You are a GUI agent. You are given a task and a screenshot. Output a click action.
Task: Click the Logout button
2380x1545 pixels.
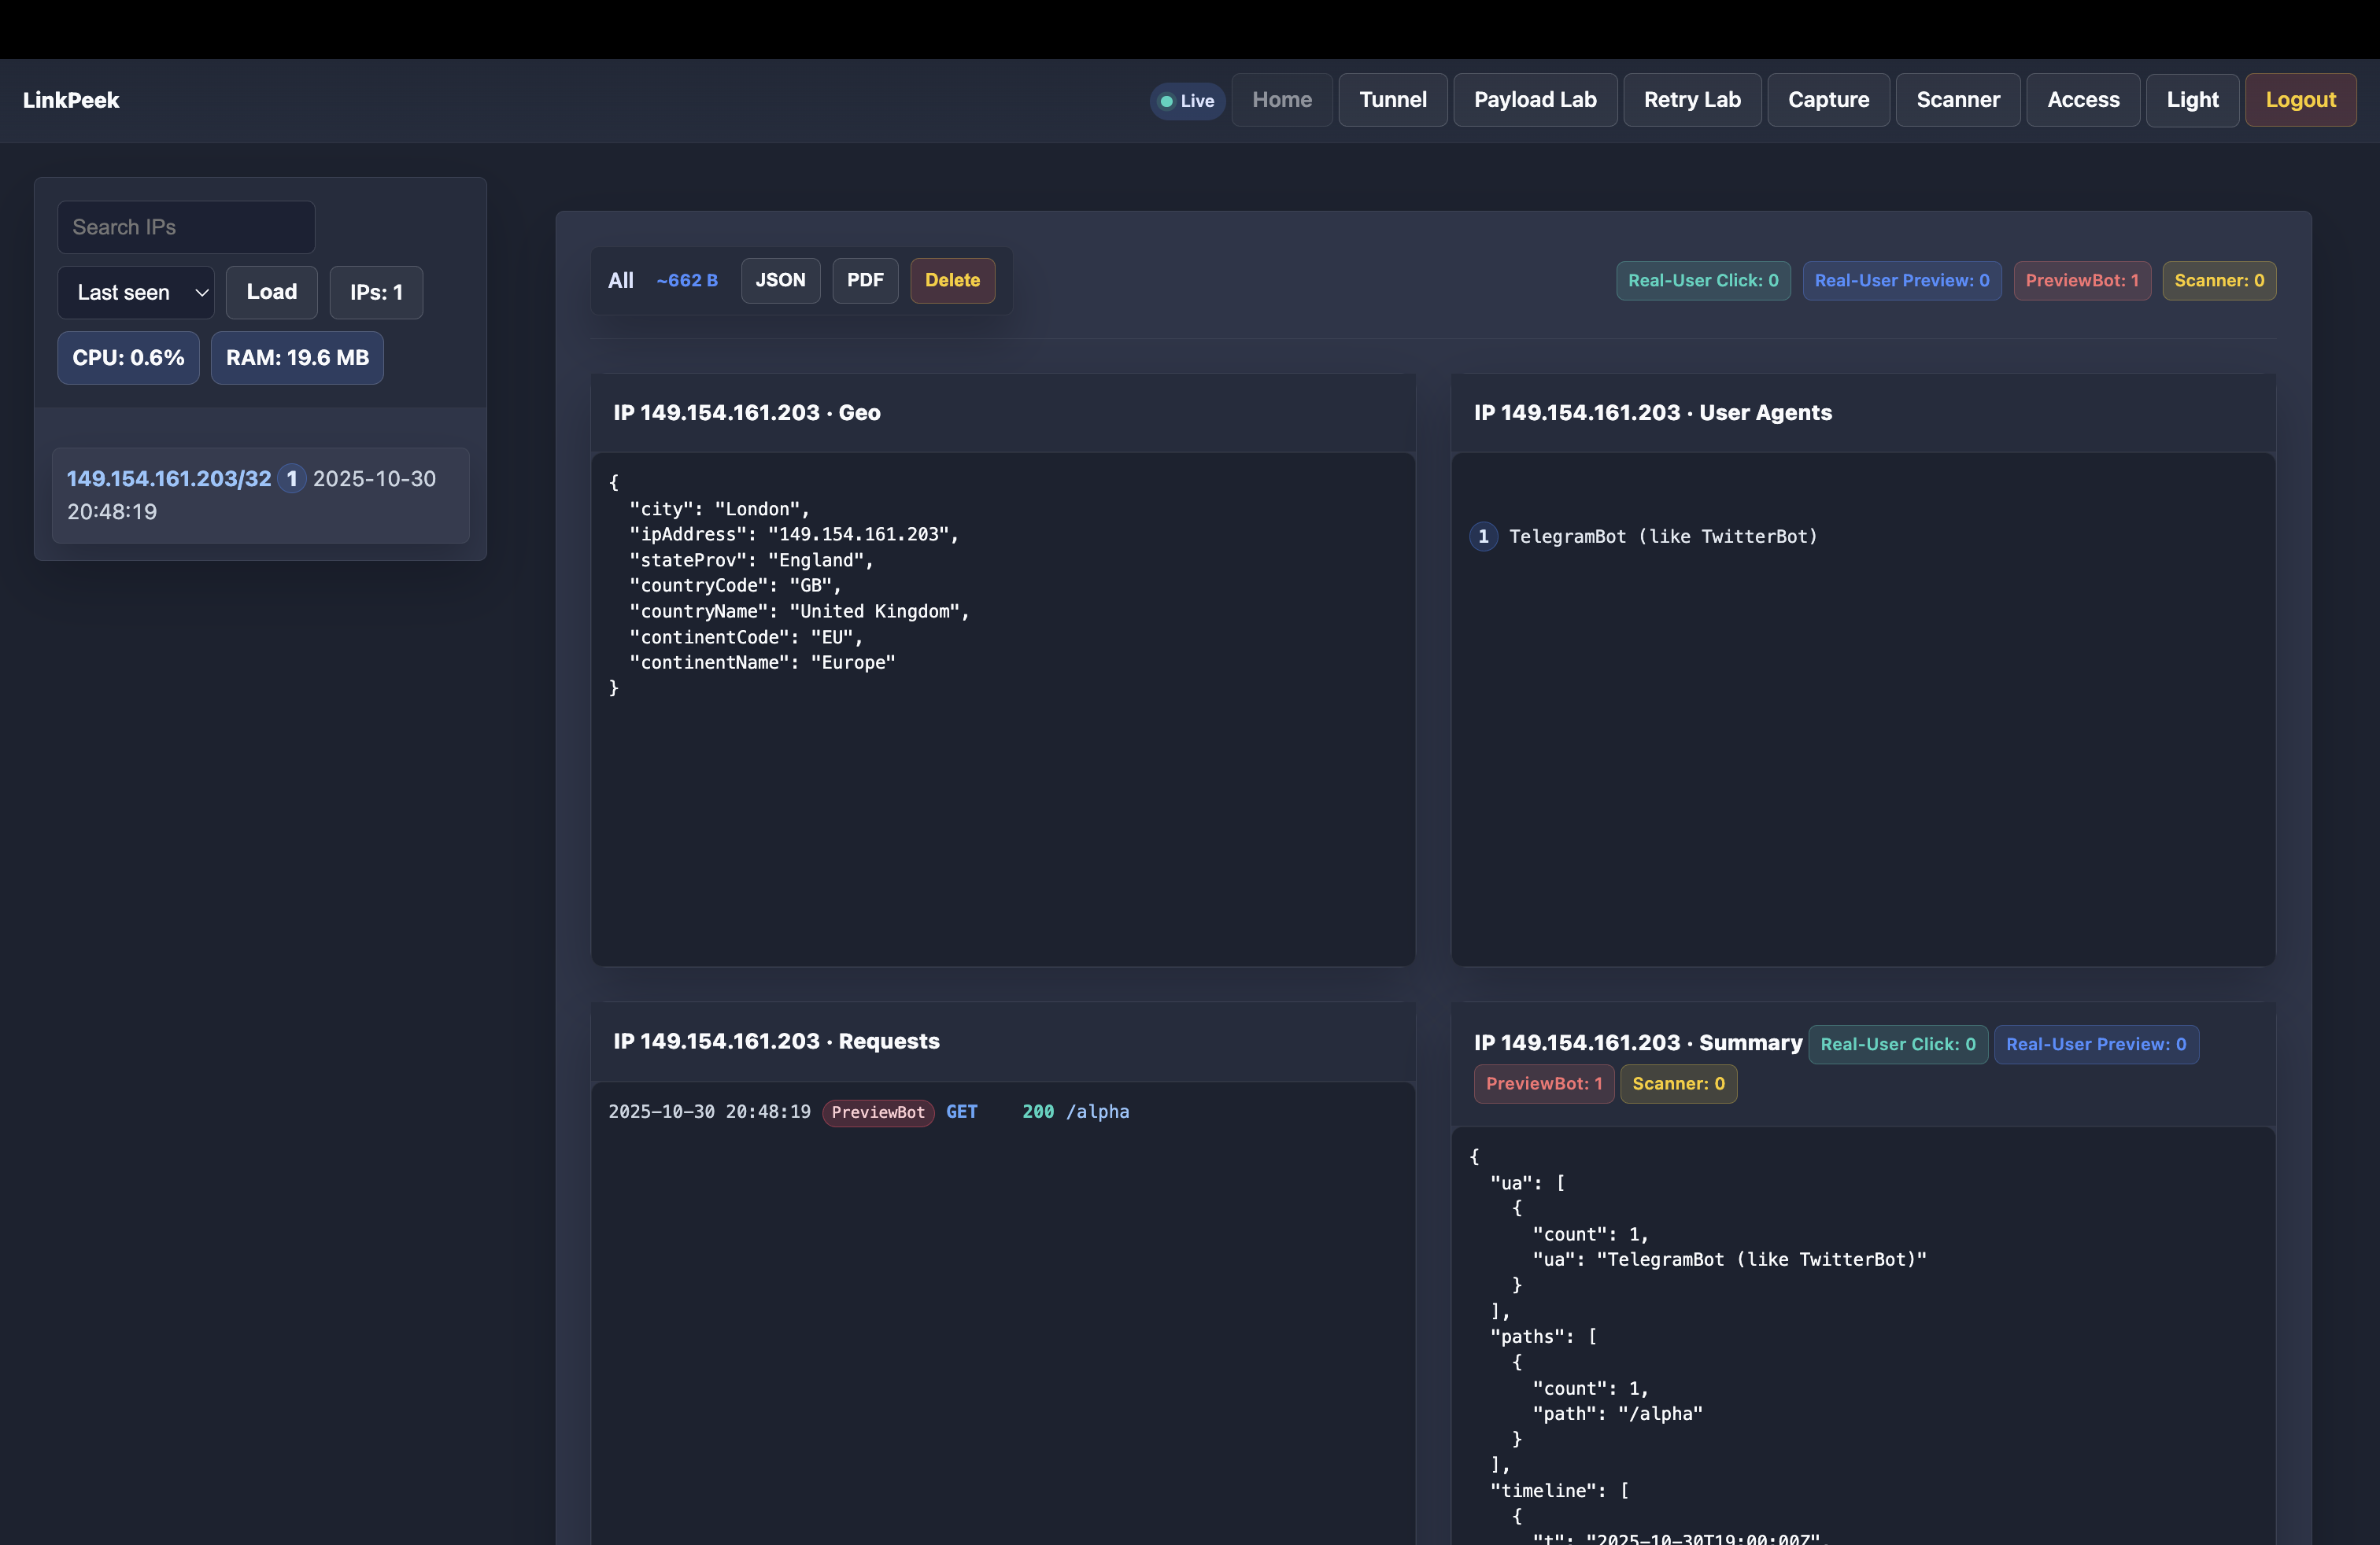point(2300,100)
